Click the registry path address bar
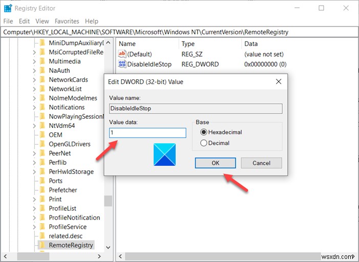The image size is (359, 262). click(x=179, y=32)
